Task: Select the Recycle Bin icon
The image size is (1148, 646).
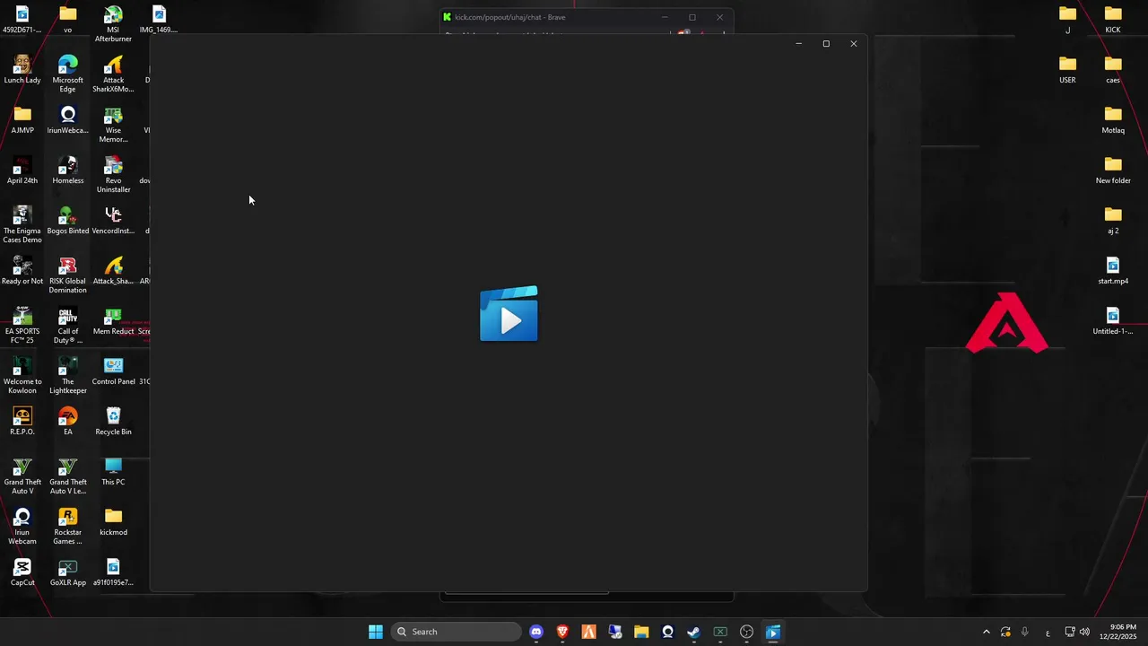Action: click(x=113, y=422)
